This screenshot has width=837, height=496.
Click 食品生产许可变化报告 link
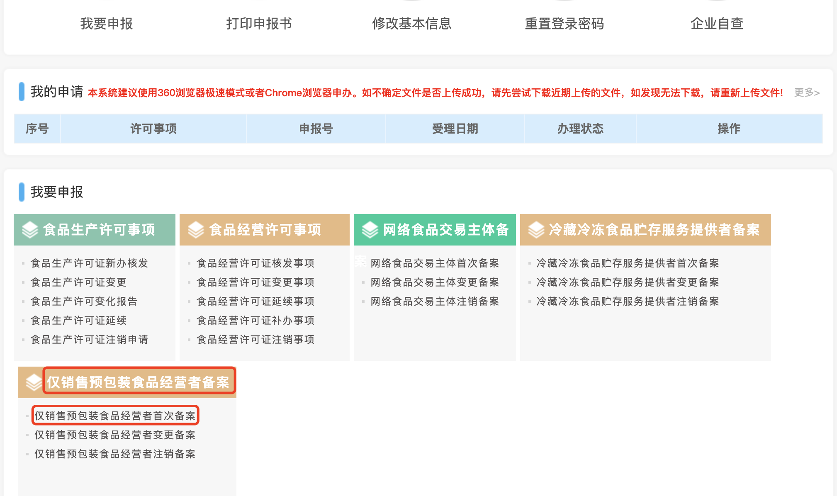[x=84, y=301]
